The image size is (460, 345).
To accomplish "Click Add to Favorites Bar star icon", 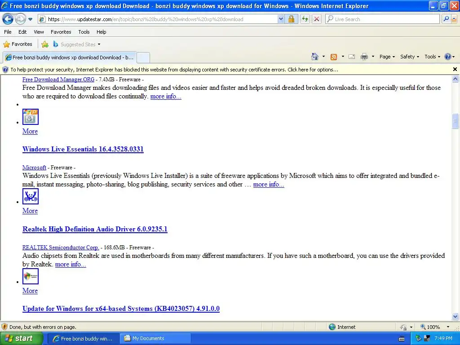I will tap(45, 44).
